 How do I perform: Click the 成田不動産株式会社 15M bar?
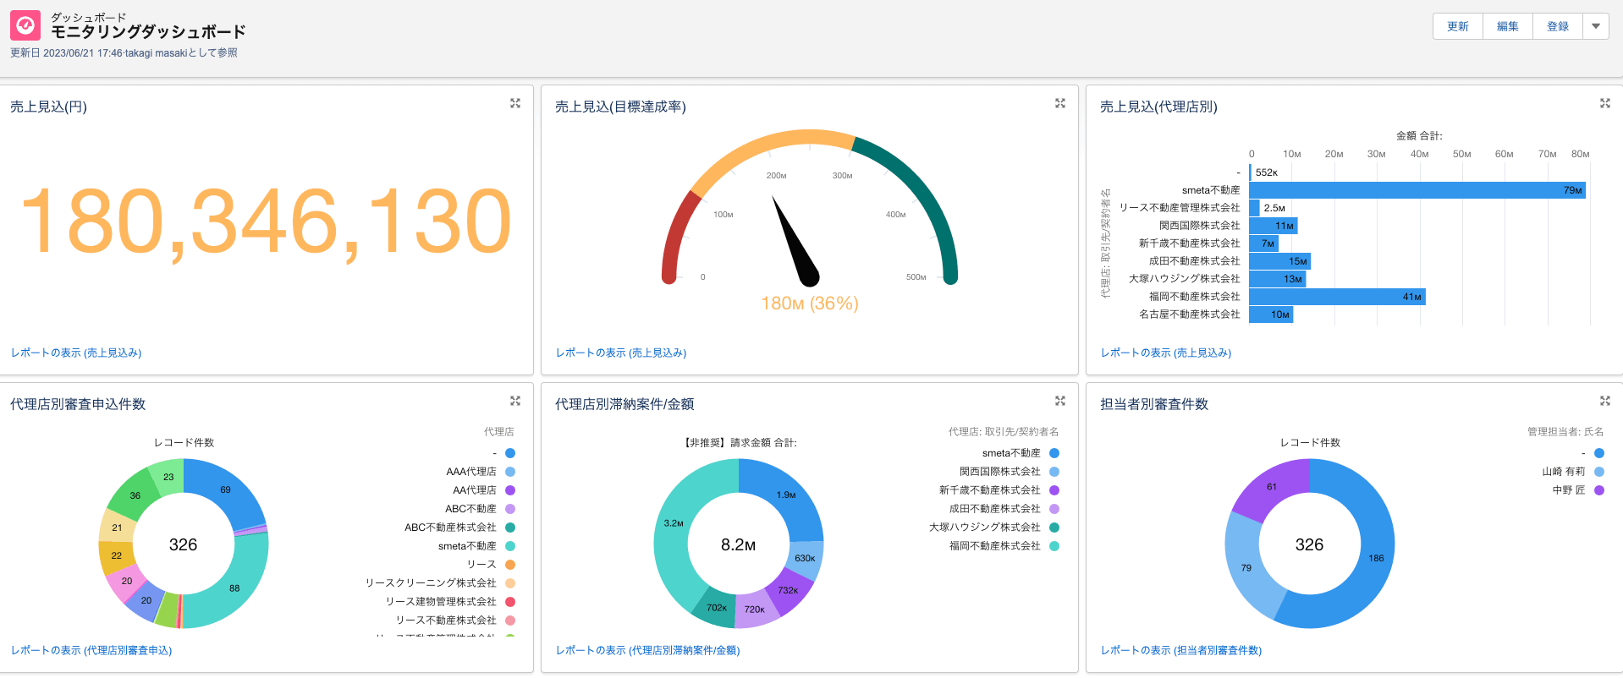click(1280, 261)
